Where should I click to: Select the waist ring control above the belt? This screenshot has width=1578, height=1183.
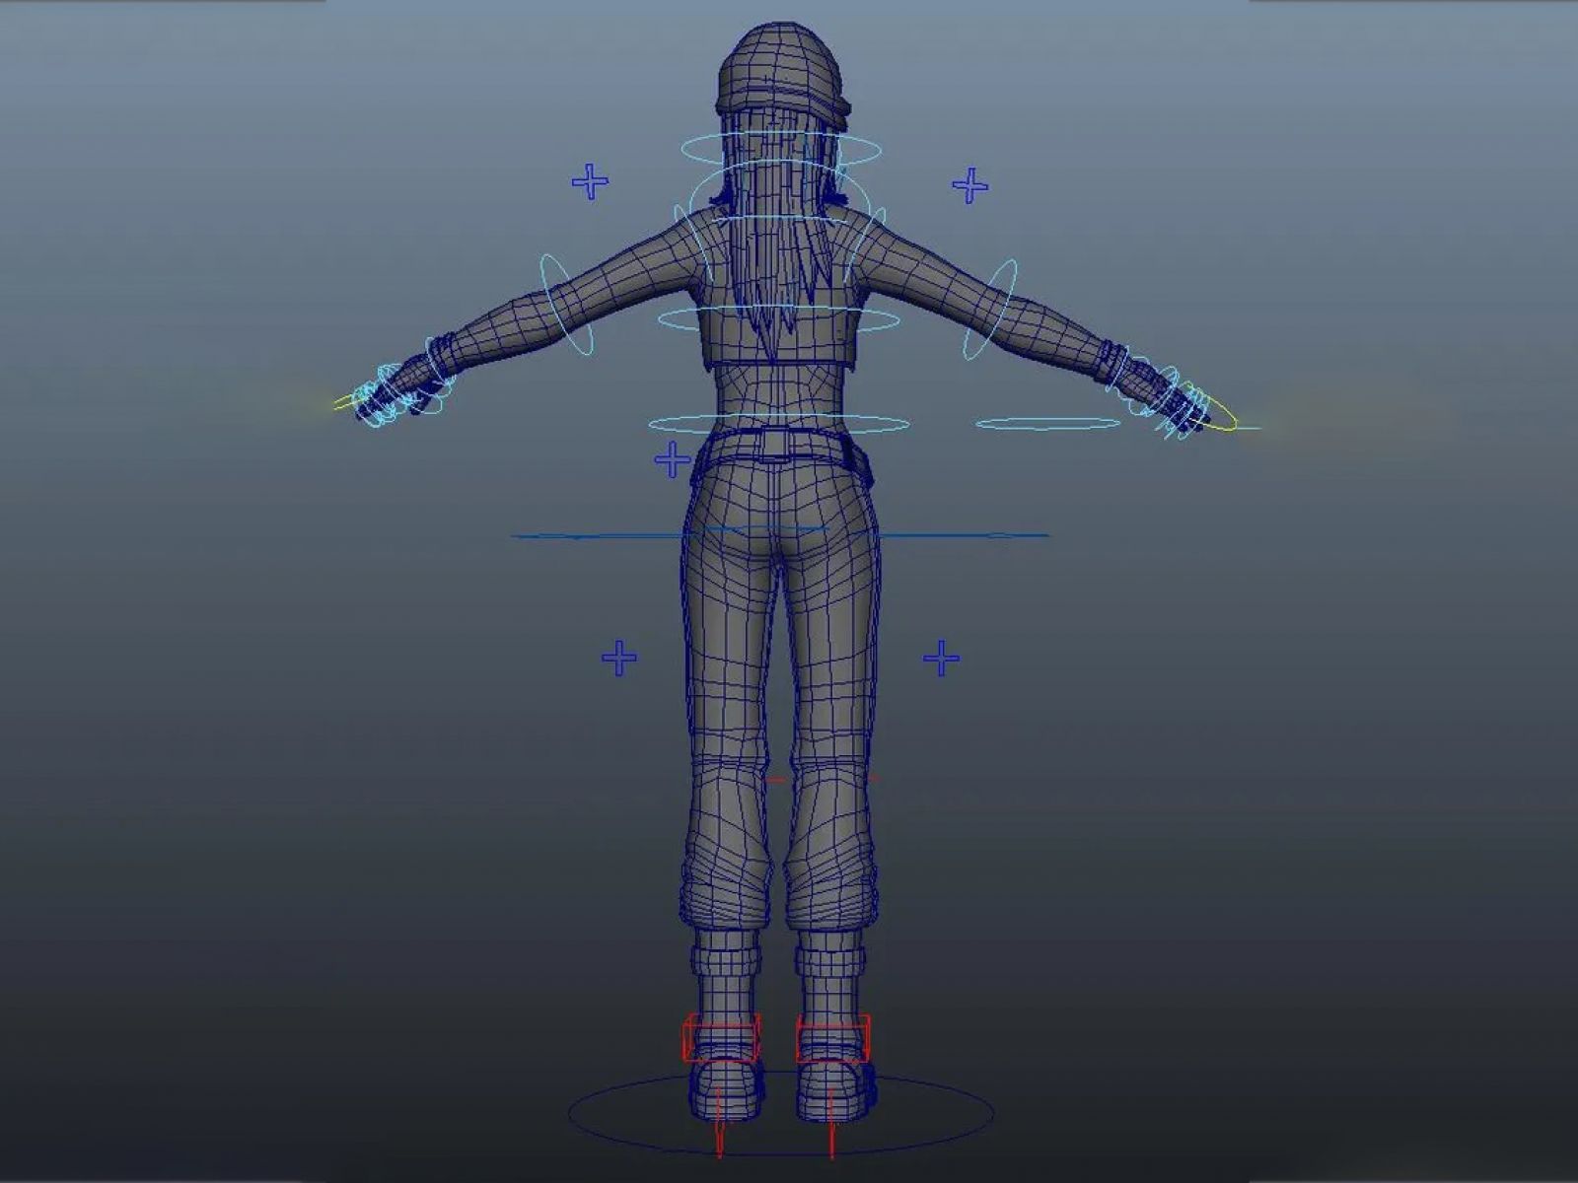(778, 424)
